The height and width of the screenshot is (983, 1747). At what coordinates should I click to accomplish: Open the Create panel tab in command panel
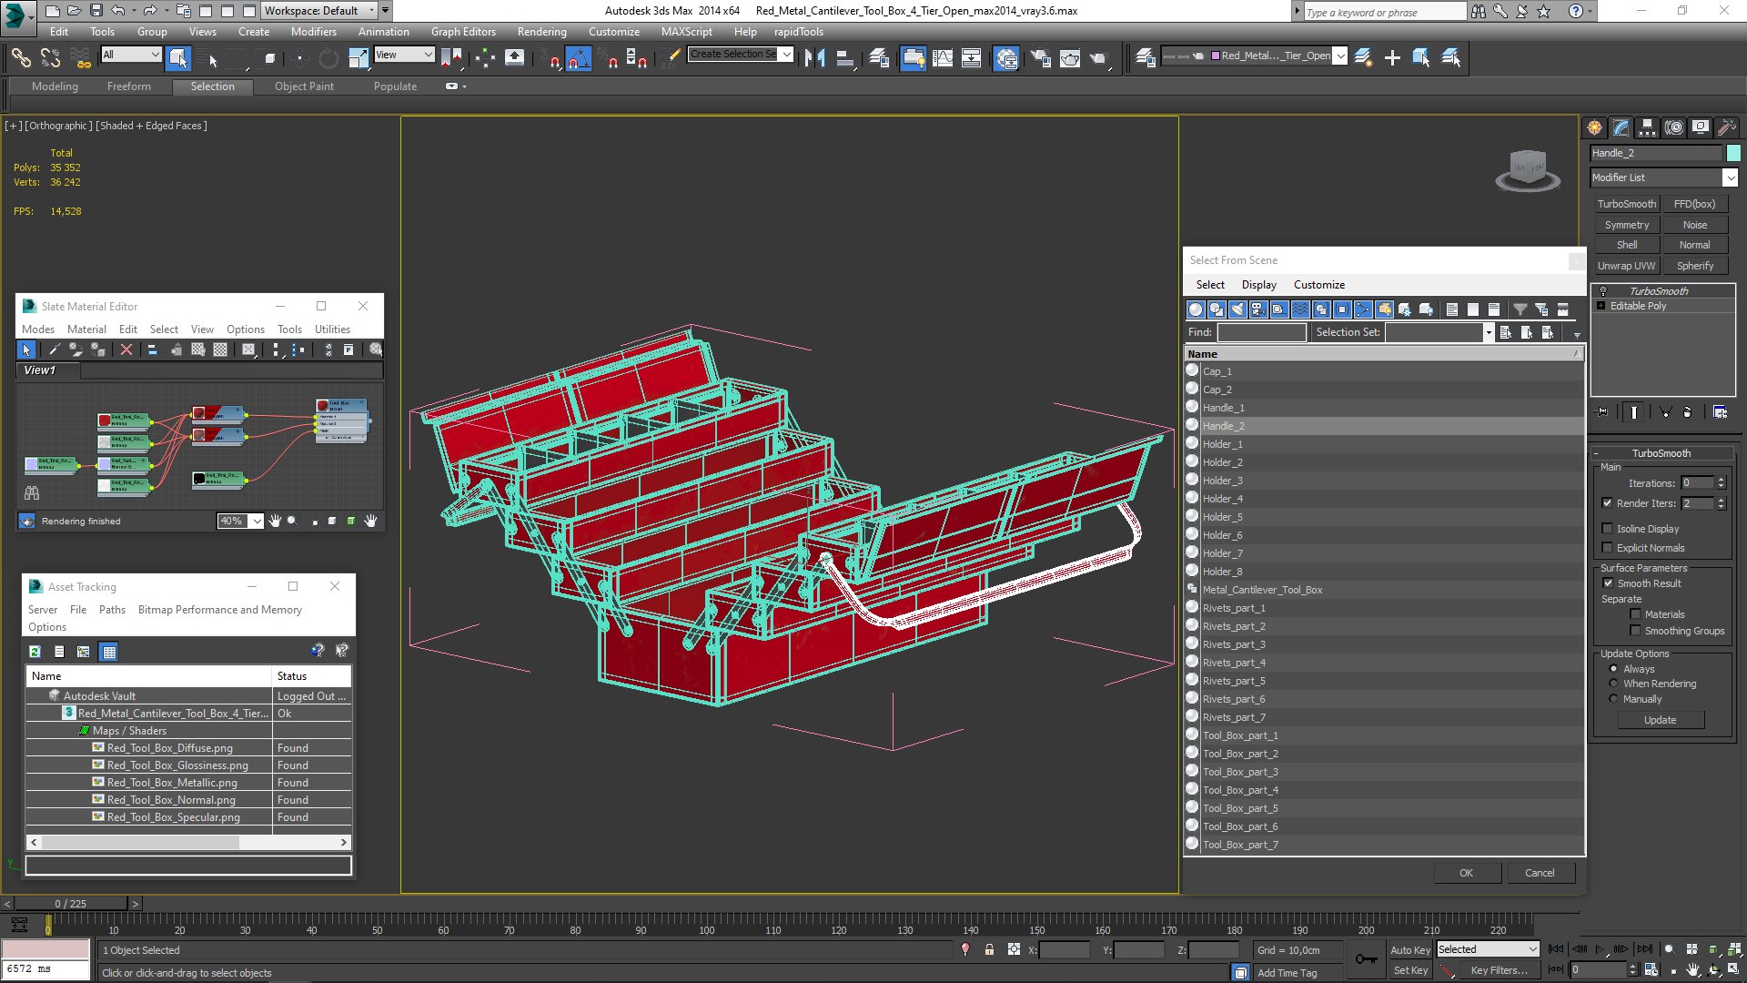(1594, 128)
